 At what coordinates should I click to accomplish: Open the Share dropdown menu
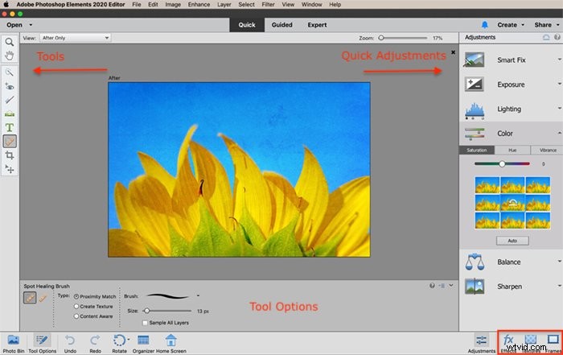click(x=547, y=25)
